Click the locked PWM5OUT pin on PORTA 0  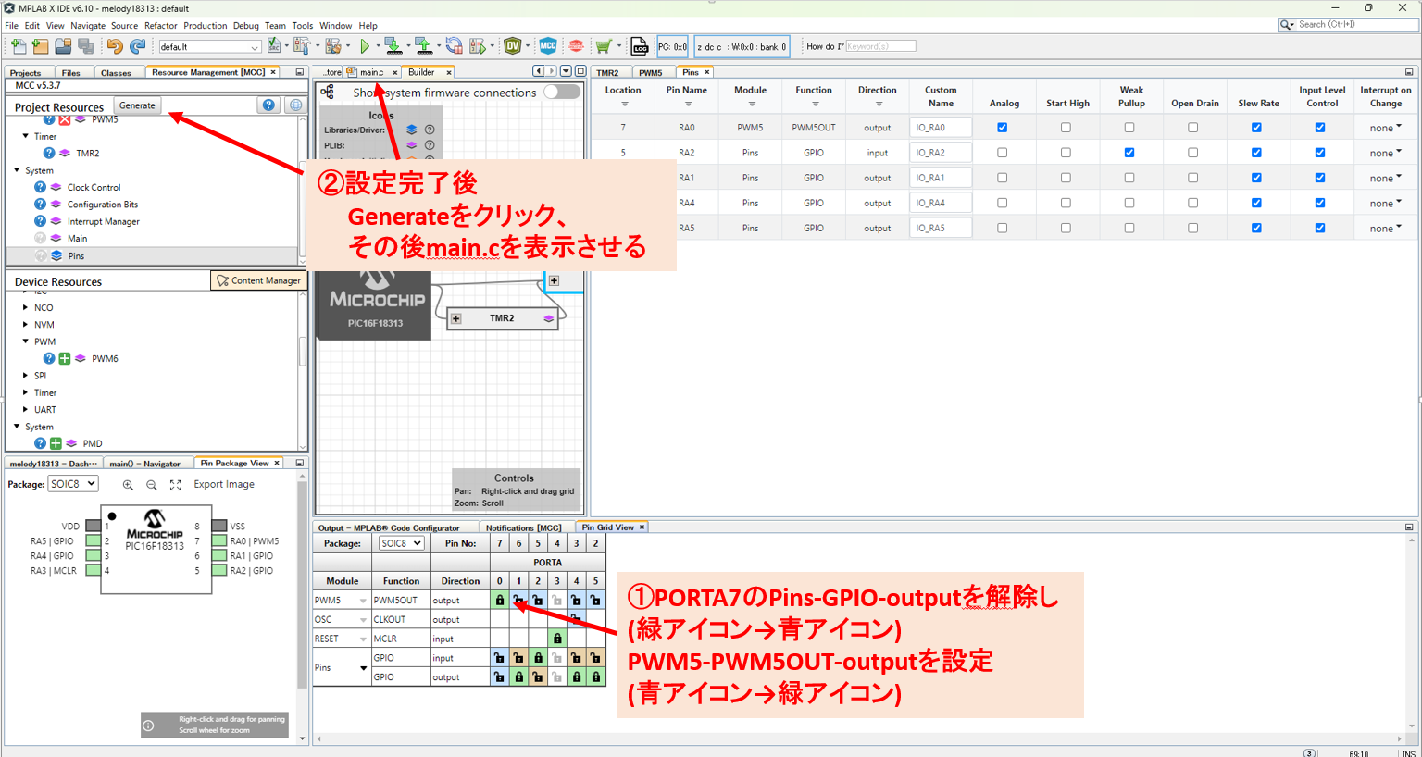[500, 601]
